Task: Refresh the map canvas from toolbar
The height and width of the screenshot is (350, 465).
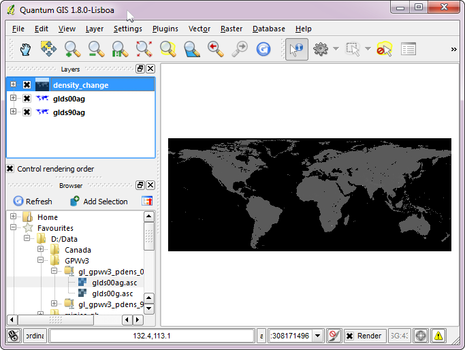Action: point(263,49)
